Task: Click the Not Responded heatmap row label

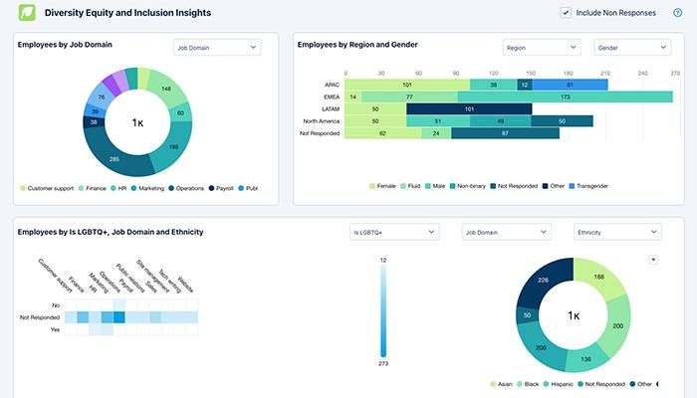Action: tap(40, 317)
